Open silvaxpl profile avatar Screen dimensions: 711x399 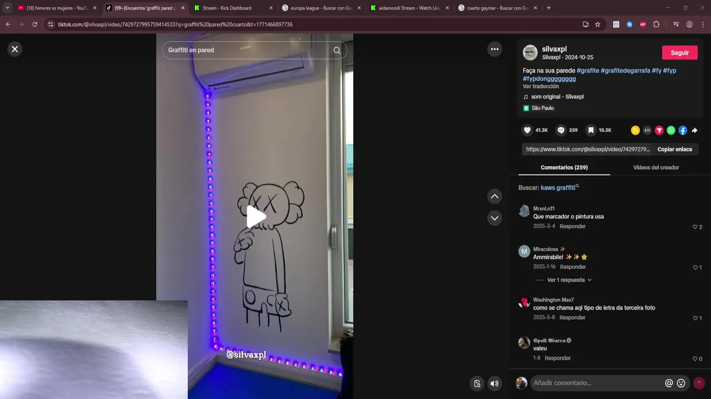[530, 53]
